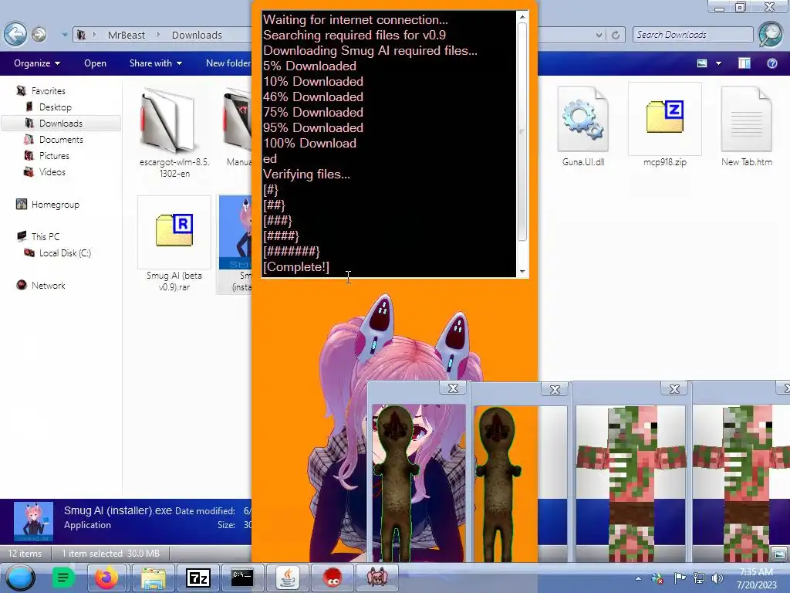Open Explorer help question mark
This screenshot has height=593, width=790.
click(771, 63)
